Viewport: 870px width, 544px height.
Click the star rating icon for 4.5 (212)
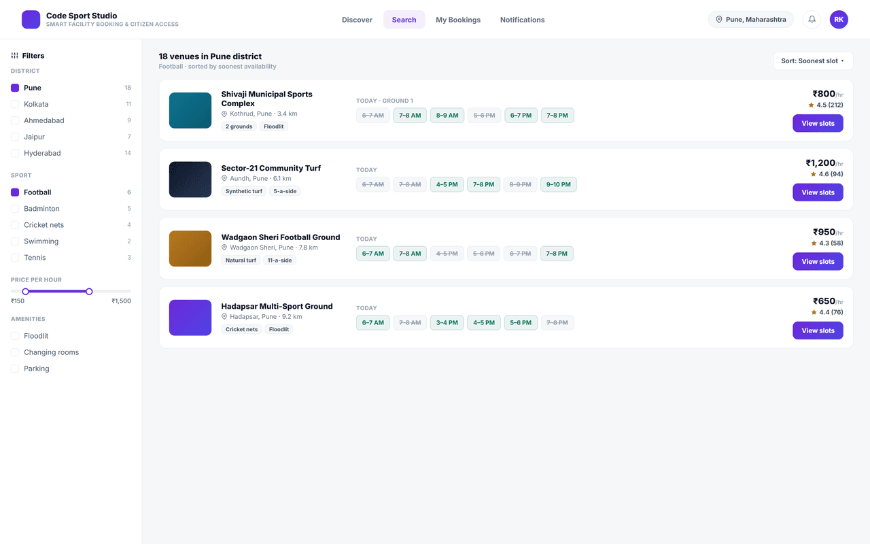(811, 105)
